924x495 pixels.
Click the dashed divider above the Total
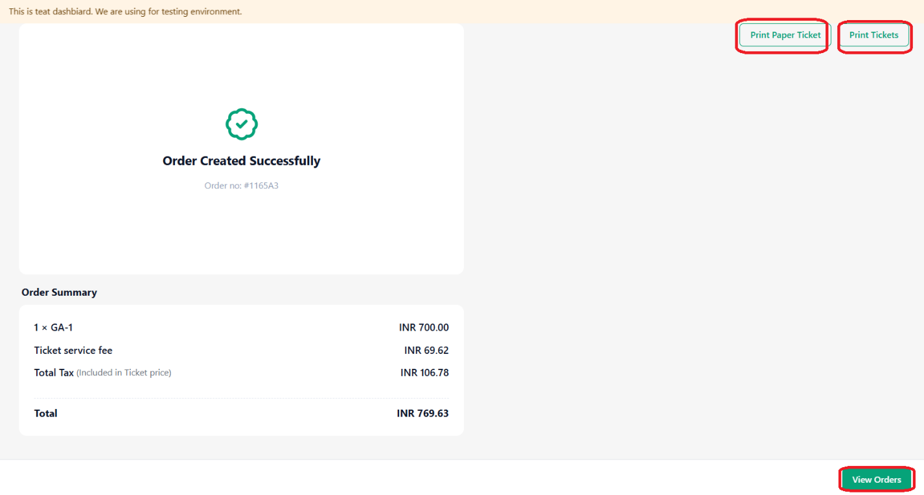241,398
